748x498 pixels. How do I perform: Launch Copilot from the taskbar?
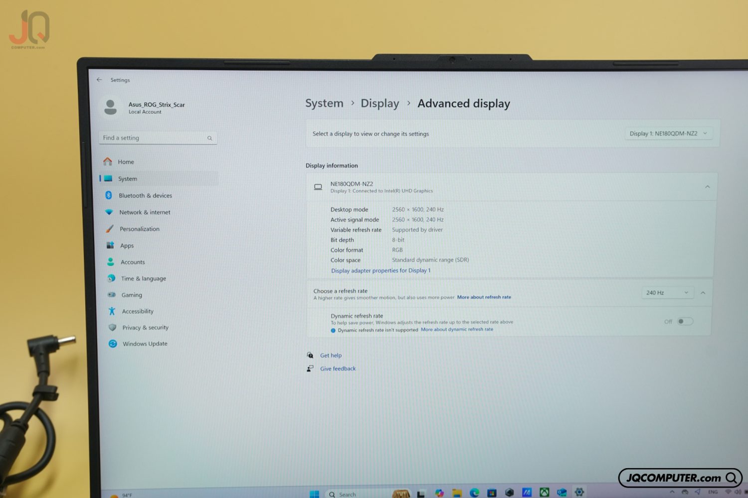[x=439, y=493]
